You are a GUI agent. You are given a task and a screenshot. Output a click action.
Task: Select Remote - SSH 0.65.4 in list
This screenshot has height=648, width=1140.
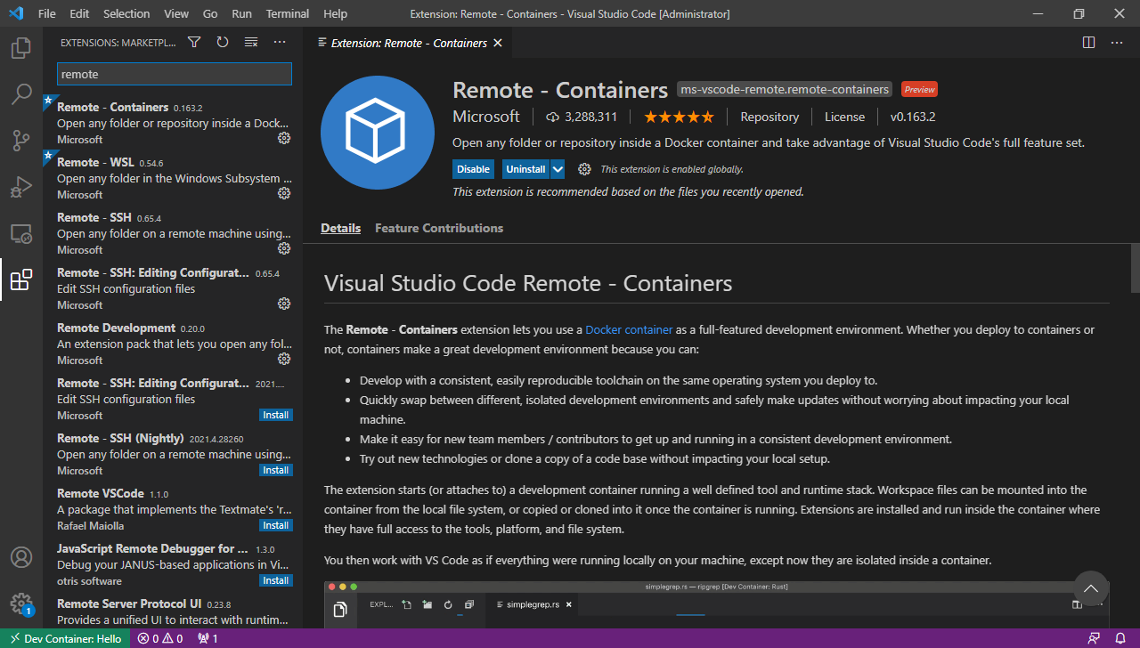tap(173, 233)
